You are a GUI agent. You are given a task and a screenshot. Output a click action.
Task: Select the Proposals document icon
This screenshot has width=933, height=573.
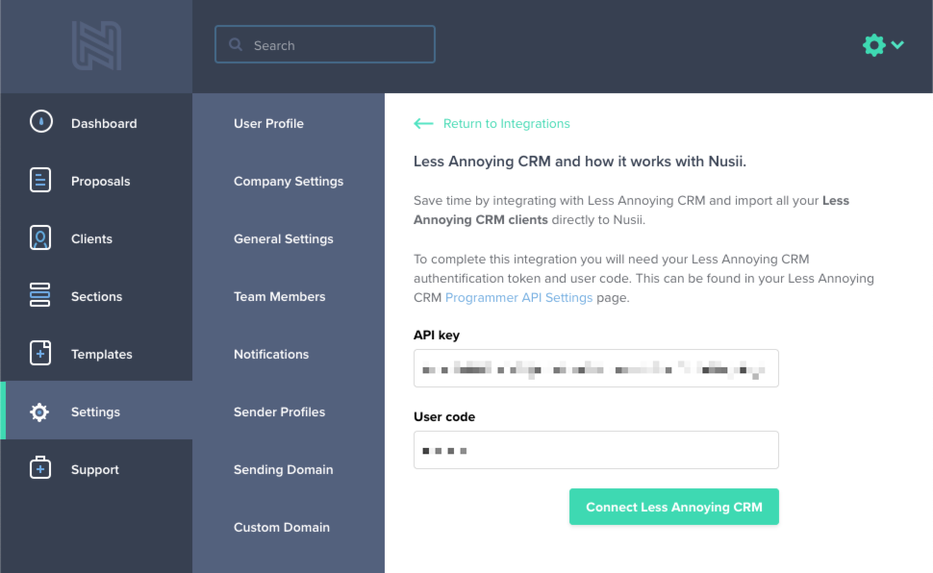click(x=40, y=181)
